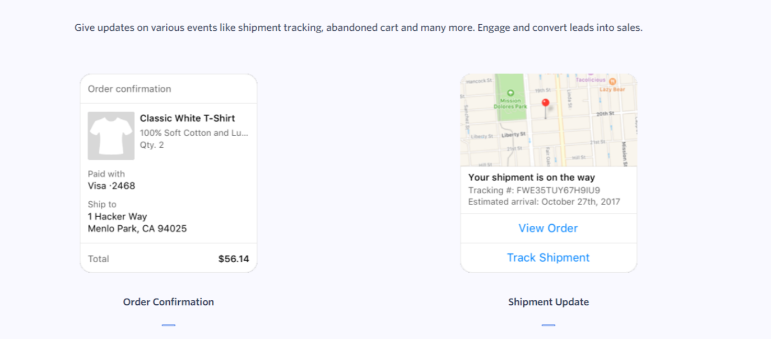The image size is (771, 339).
Task: Click the Mission Dolores Park marker
Action: pos(510,94)
